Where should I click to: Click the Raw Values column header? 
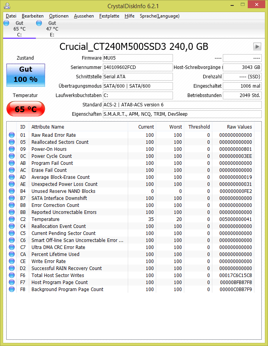[x=233, y=127]
